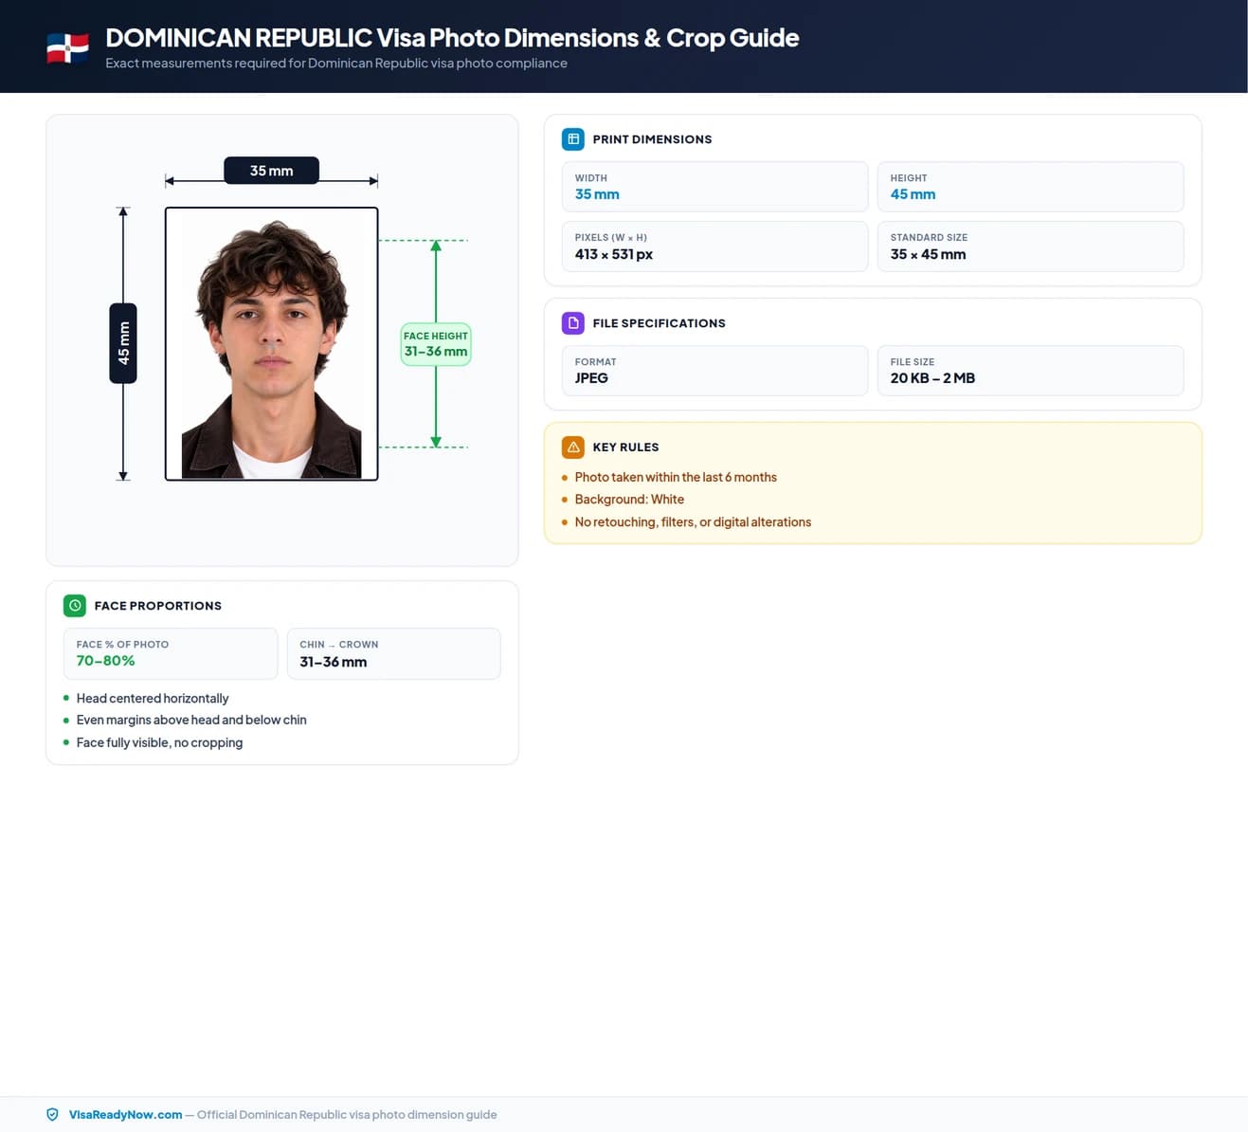Click the Chin to Crown 31–36 mm box

coord(393,653)
